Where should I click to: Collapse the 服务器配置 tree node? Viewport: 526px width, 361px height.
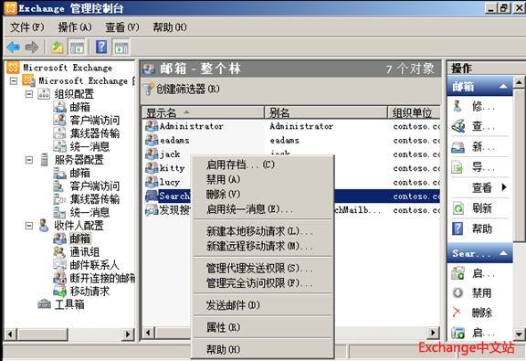click(29, 160)
